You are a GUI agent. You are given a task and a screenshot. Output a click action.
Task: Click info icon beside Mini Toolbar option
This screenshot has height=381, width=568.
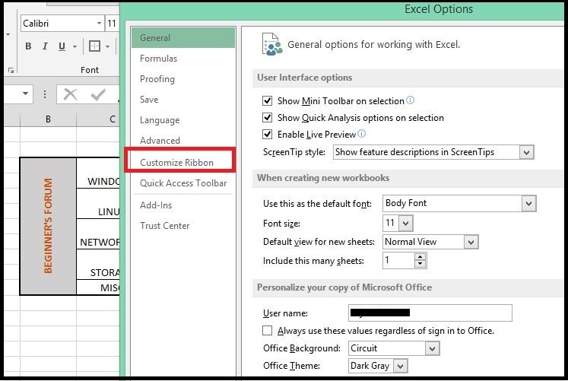click(410, 100)
